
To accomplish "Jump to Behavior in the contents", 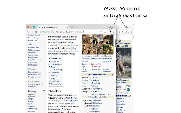I will tap(54, 67).
